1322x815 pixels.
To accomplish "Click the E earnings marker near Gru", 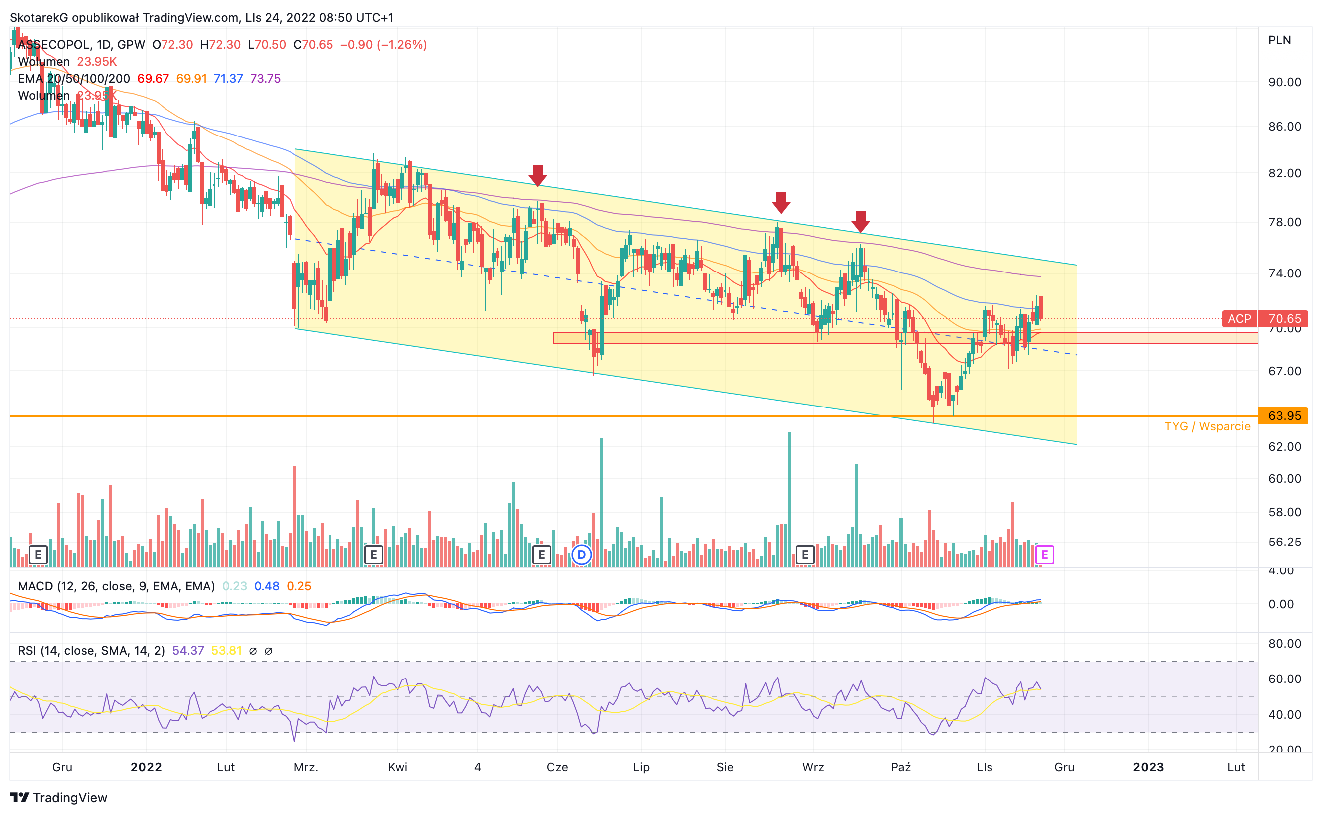I will pyautogui.click(x=38, y=554).
